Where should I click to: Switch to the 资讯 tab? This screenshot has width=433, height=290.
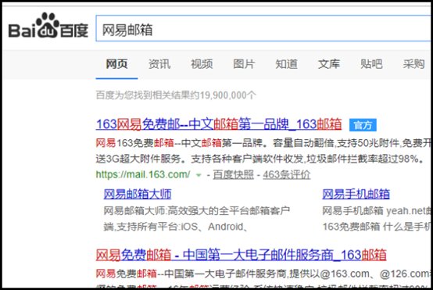(x=159, y=64)
